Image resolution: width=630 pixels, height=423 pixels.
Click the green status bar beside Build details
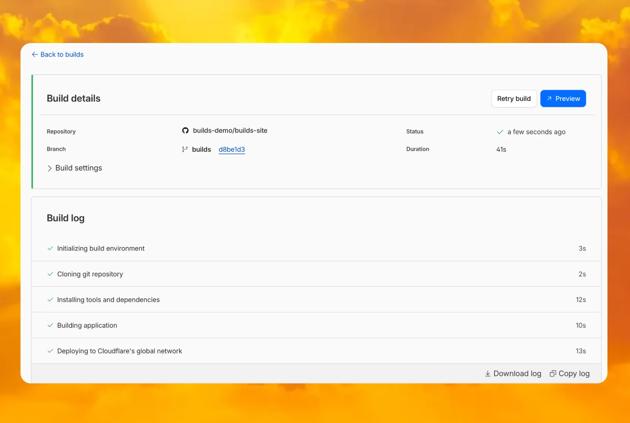click(32, 131)
